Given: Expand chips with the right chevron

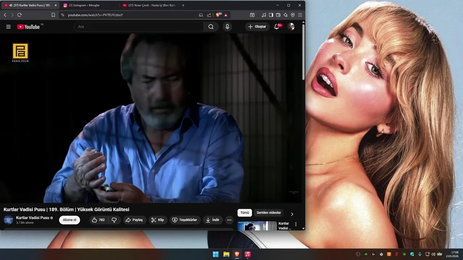Looking at the screenshot, I should 292,214.
